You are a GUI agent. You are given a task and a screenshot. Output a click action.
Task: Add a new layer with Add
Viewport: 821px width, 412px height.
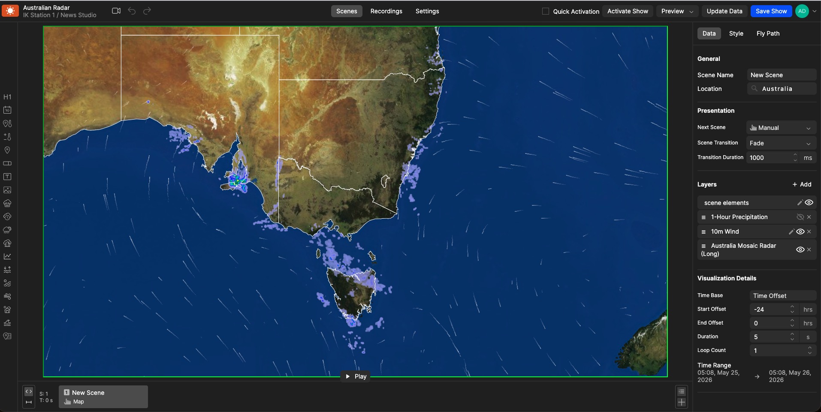(802, 184)
